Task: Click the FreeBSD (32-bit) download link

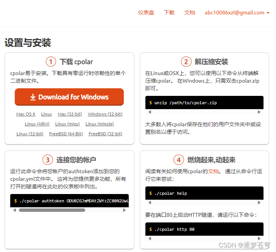Action: coord(106,134)
